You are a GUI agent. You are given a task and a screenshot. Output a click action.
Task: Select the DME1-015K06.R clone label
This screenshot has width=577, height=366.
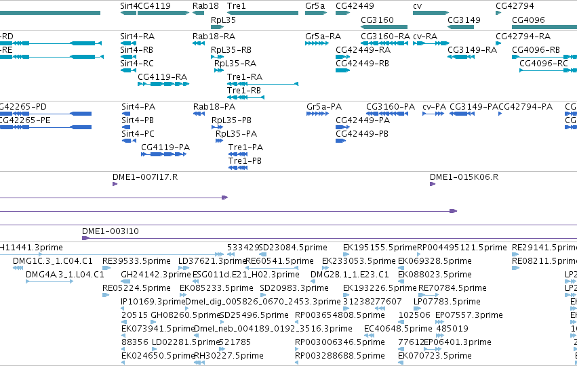tap(464, 177)
